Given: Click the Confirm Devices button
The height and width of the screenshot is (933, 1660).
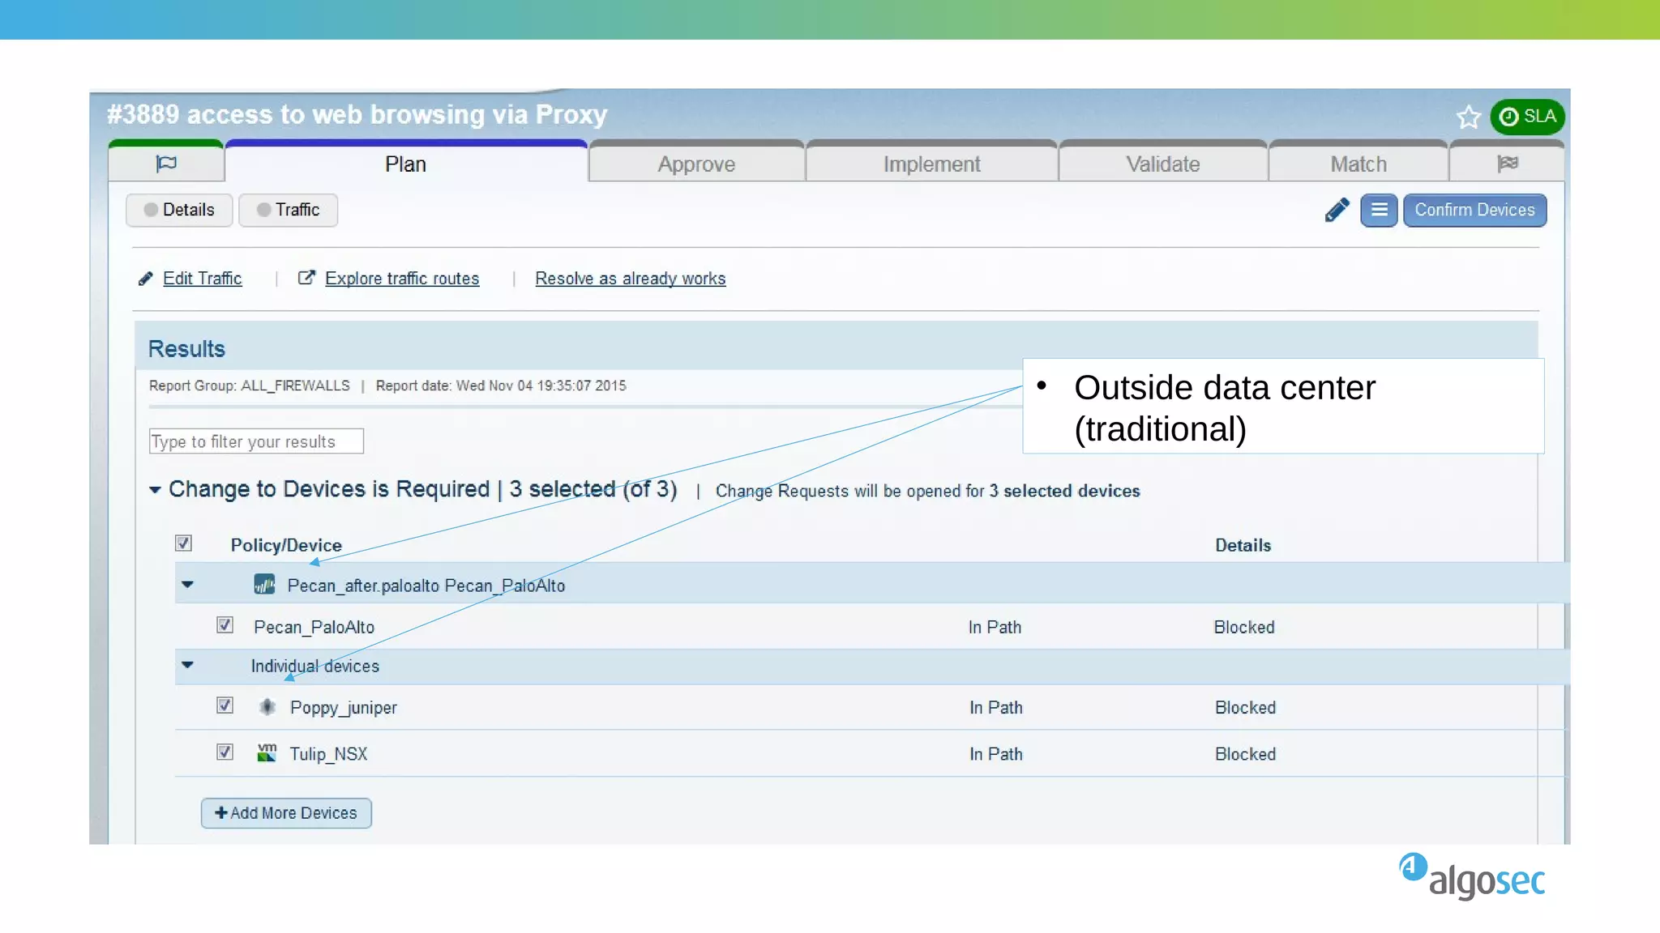Looking at the screenshot, I should click(x=1474, y=211).
